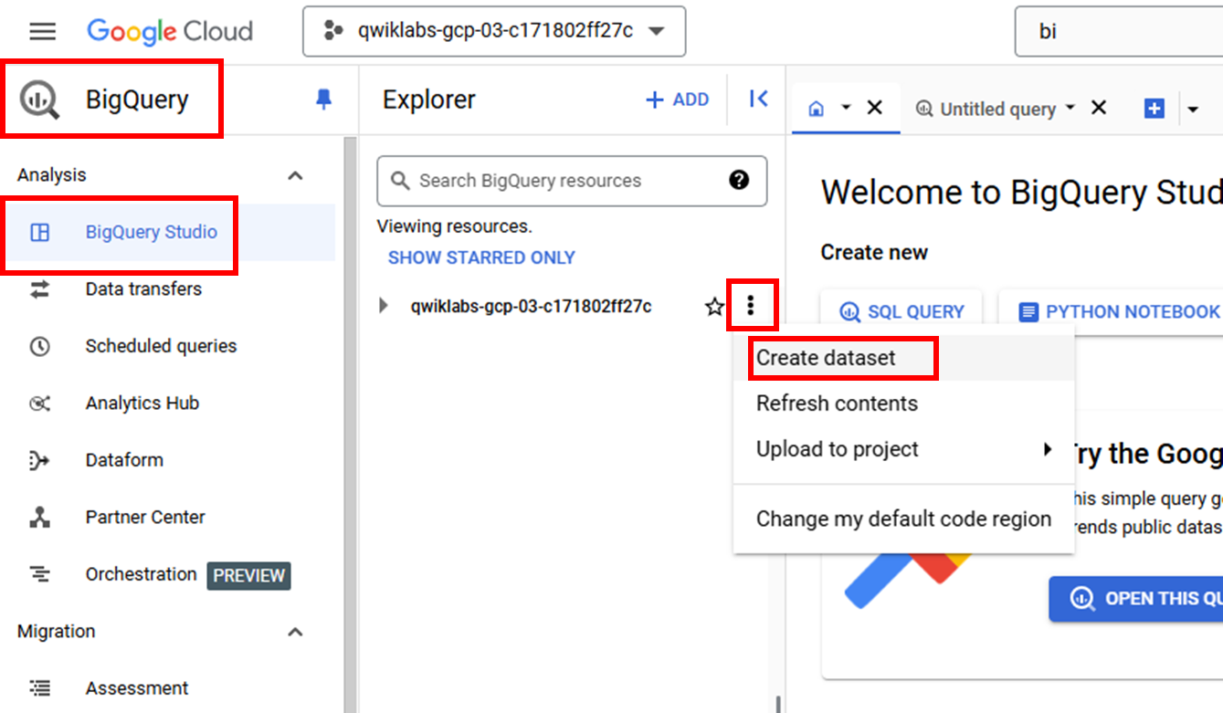Open the home tab dropdown arrow

point(846,108)
